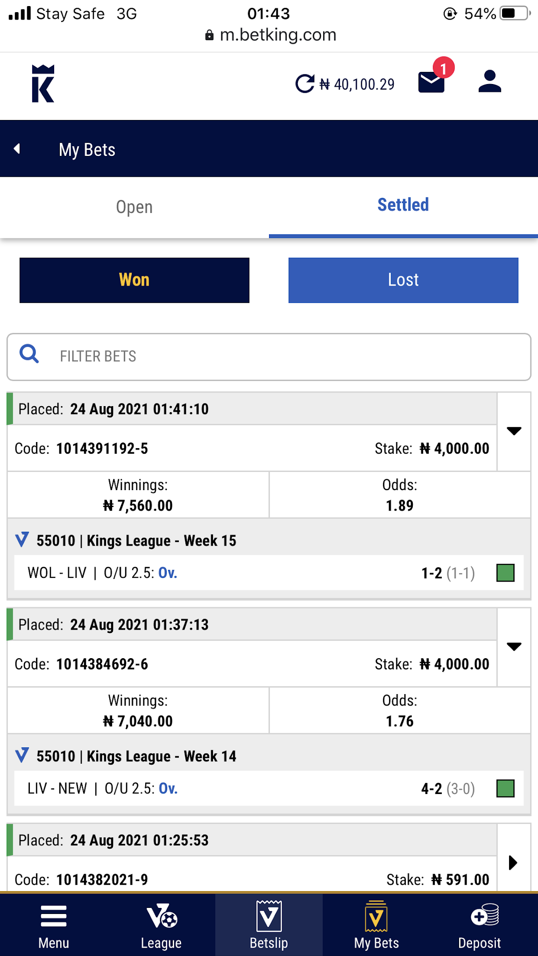Expand bet 1014382021-9 details
This screenshot has height=956, width=538.
[x=513, y=862]
